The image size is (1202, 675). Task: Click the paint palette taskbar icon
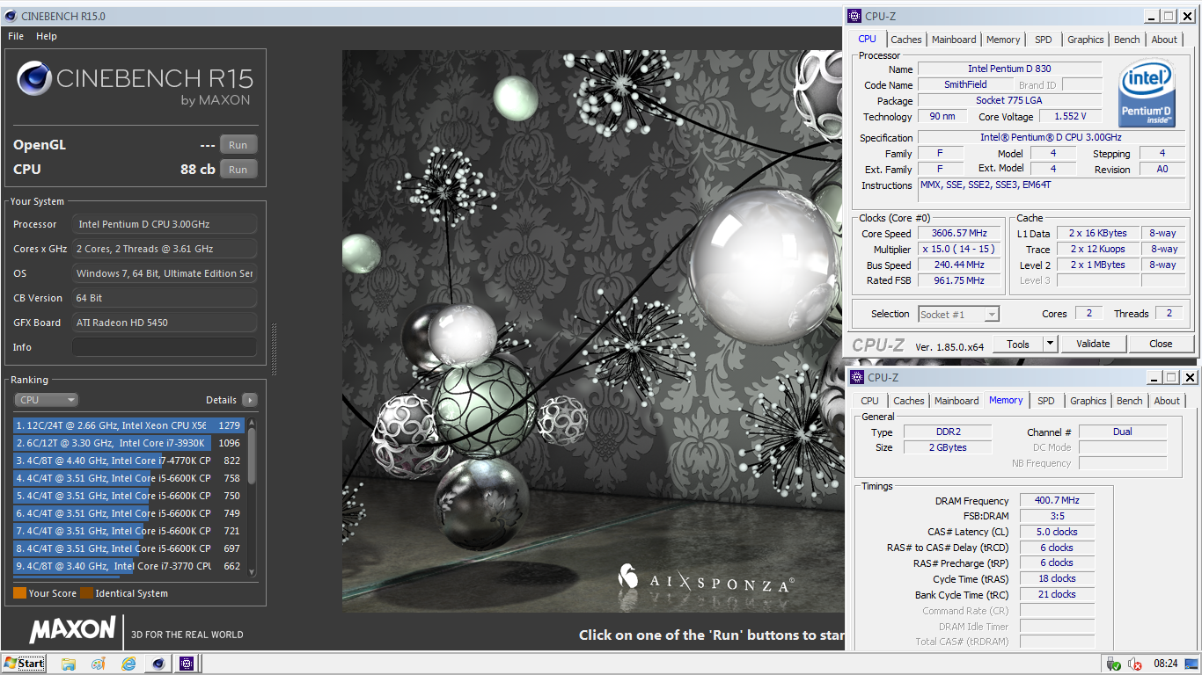(x=99, y=664)
